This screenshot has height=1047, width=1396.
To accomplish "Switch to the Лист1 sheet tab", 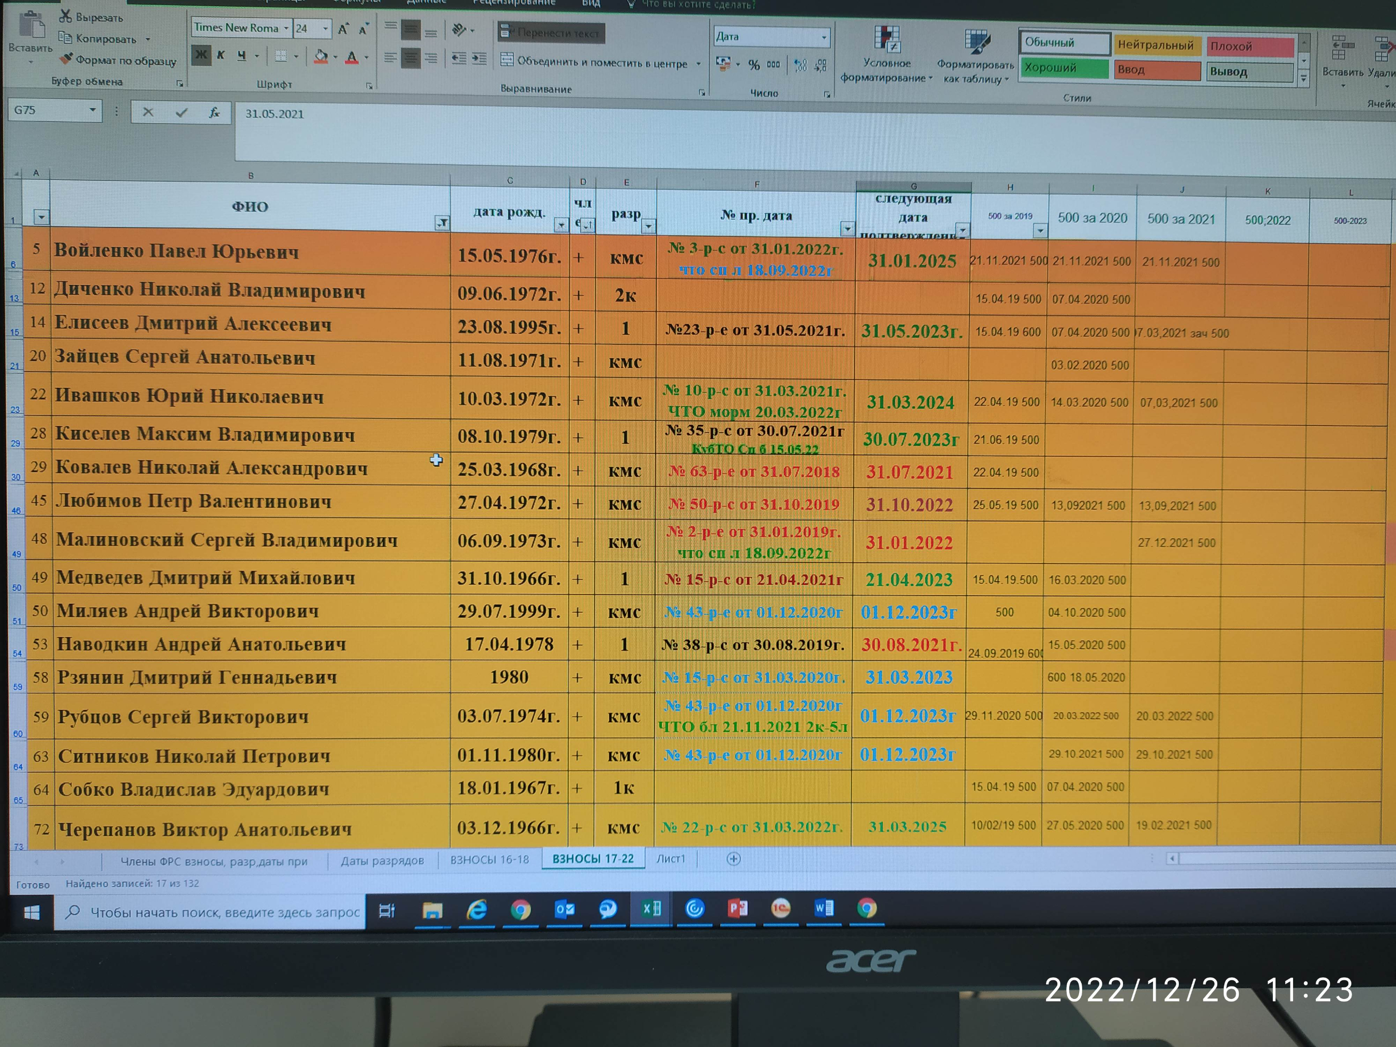I will click(x=670, y=858).
